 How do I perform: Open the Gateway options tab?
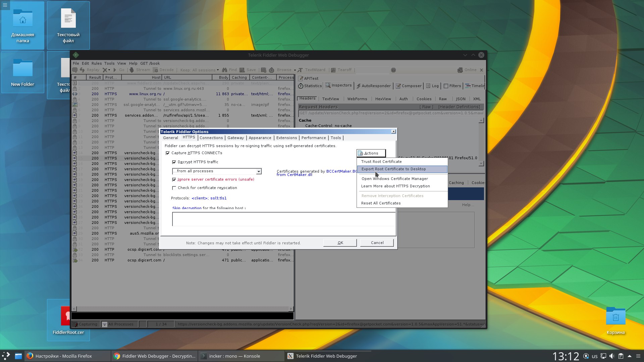pyautogui.click(x=235, y=138)
